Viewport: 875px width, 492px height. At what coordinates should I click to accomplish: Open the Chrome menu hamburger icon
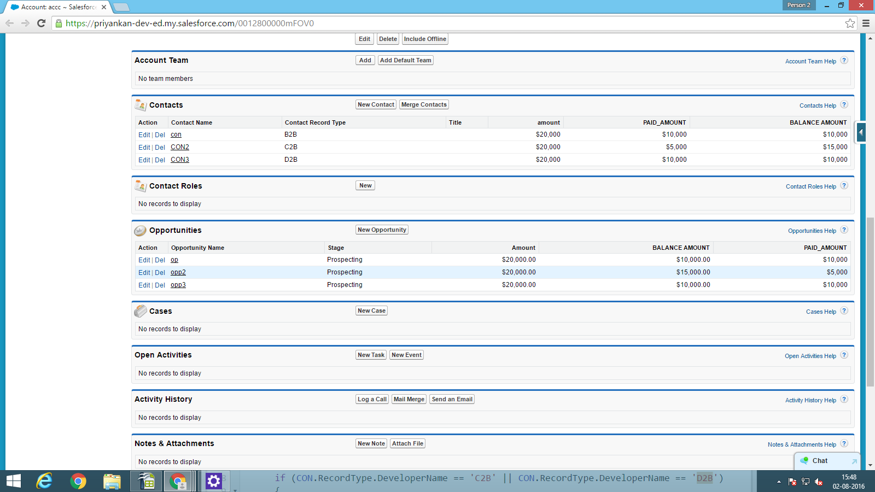(866, 23)
